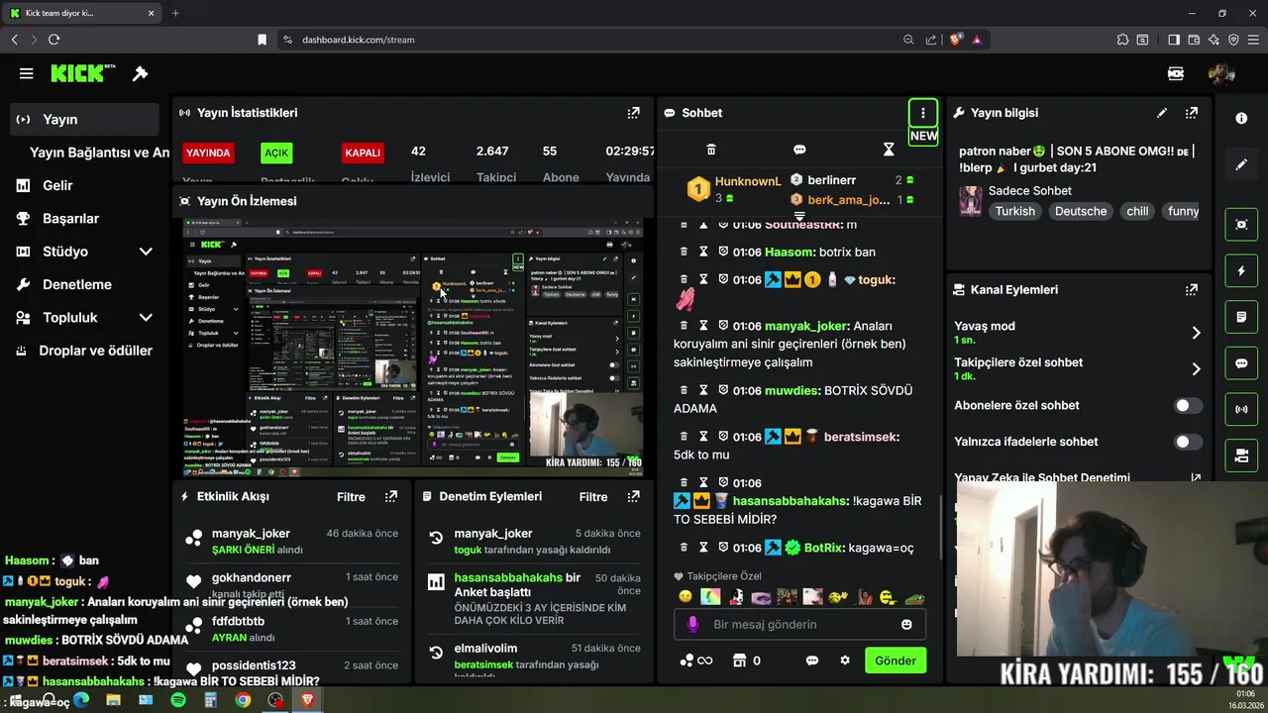The image size is (1268, 713).
Task: Open Google Chrome from the taskbar
Action: click(x=243, y=700)
